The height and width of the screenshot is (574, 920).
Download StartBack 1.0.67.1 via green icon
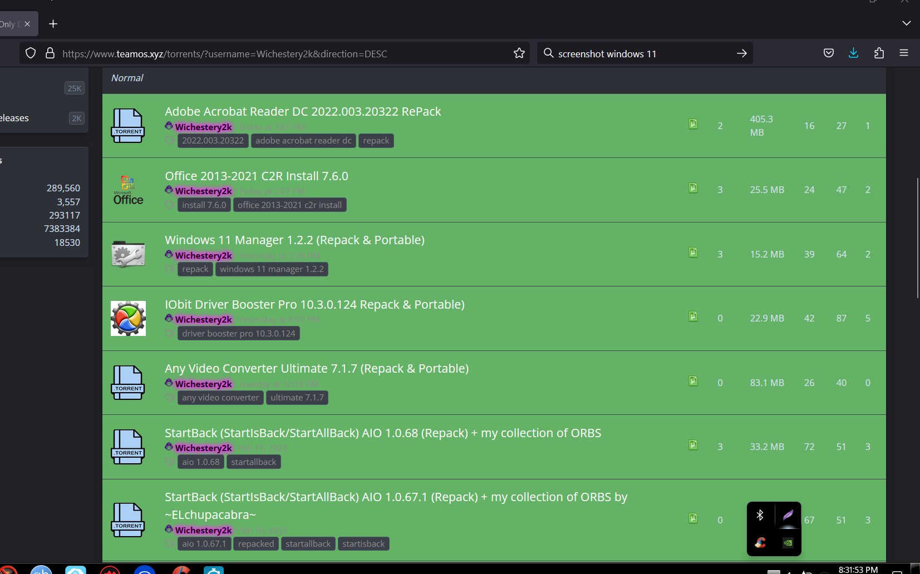693,518
